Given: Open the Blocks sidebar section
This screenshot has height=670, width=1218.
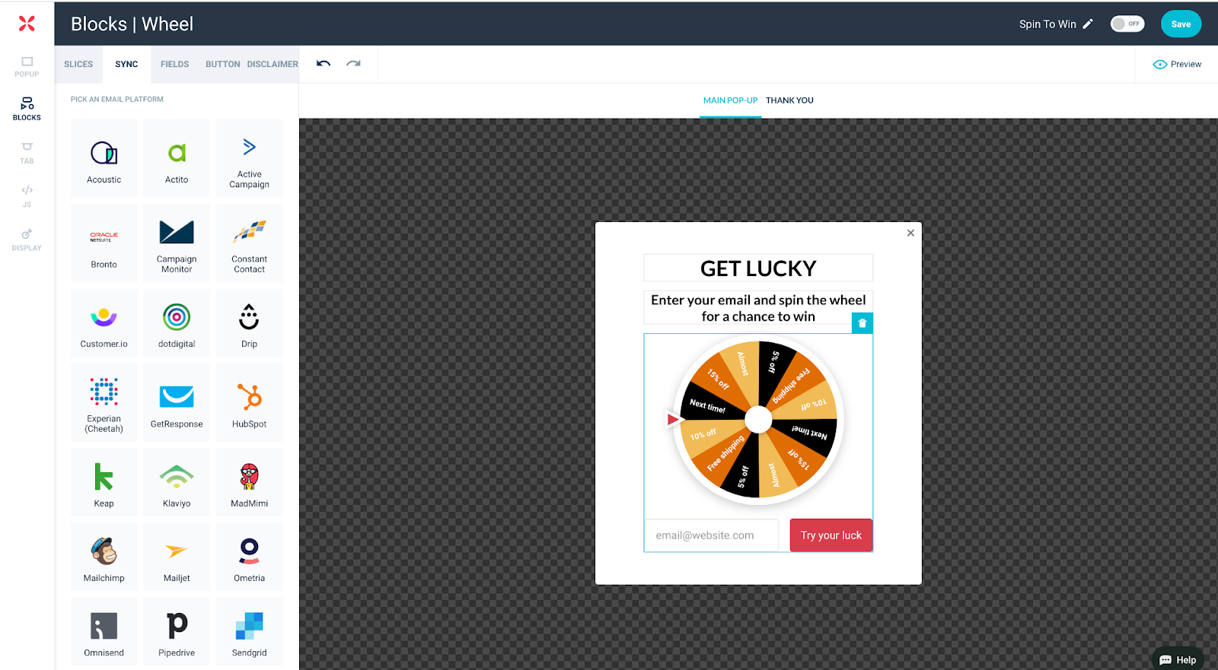Looking at the screenshot, I should [27, 109].
